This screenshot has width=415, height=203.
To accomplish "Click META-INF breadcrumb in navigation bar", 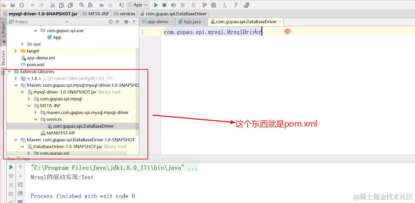I will [x=98, y=14].
